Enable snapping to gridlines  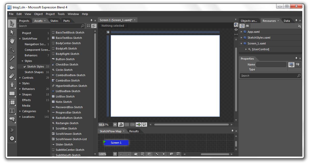[133, 124]
